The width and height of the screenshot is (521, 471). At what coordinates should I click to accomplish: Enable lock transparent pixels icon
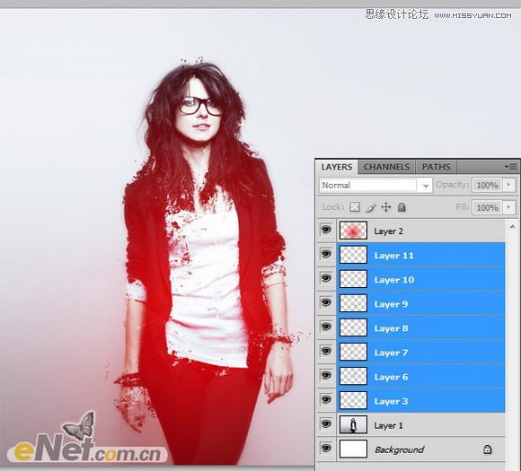355,207
